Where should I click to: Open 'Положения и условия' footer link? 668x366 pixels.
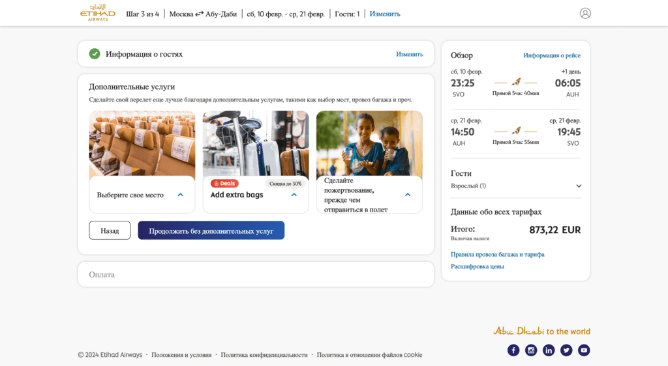(181, 354)
